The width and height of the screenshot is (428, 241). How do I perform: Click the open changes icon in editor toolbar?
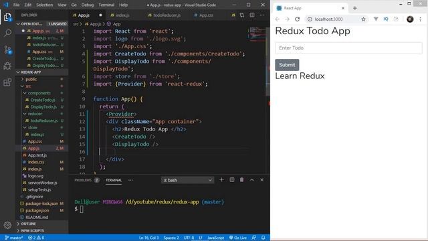point(242,15)
